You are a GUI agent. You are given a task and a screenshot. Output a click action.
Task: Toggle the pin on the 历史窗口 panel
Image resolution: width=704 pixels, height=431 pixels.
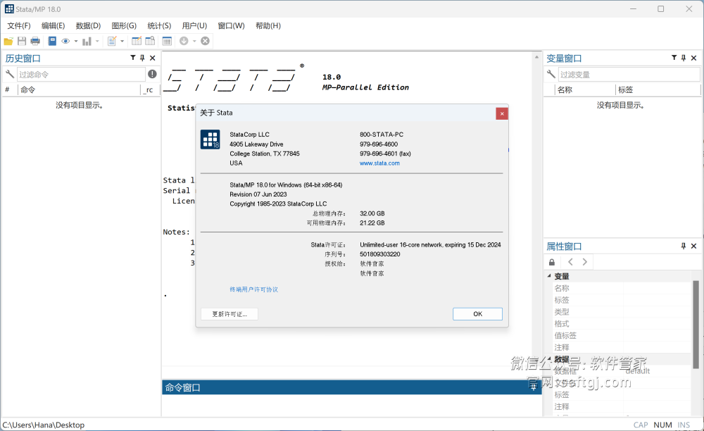[142, 58]
